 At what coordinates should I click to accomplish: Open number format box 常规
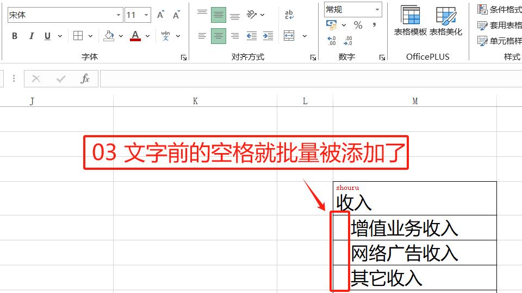click(353, 10)
